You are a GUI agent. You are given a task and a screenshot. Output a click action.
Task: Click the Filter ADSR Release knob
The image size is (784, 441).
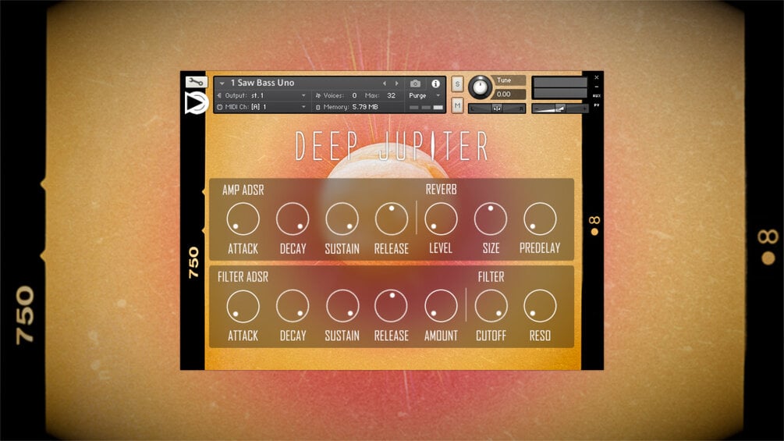click(x=392, y=306)
